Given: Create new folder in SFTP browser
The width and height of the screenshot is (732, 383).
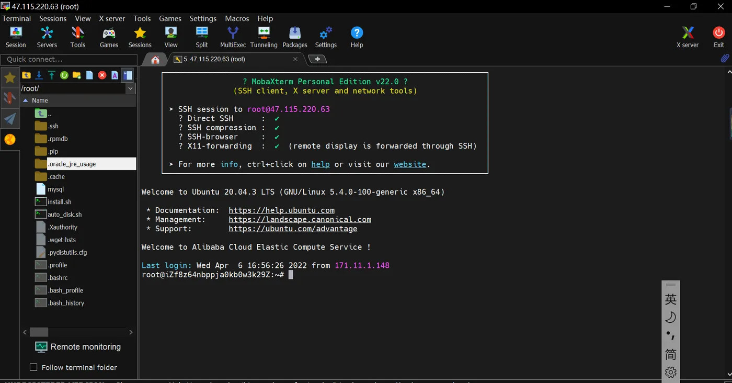Looking at the screenshot, I should click(x=77, y=75).
